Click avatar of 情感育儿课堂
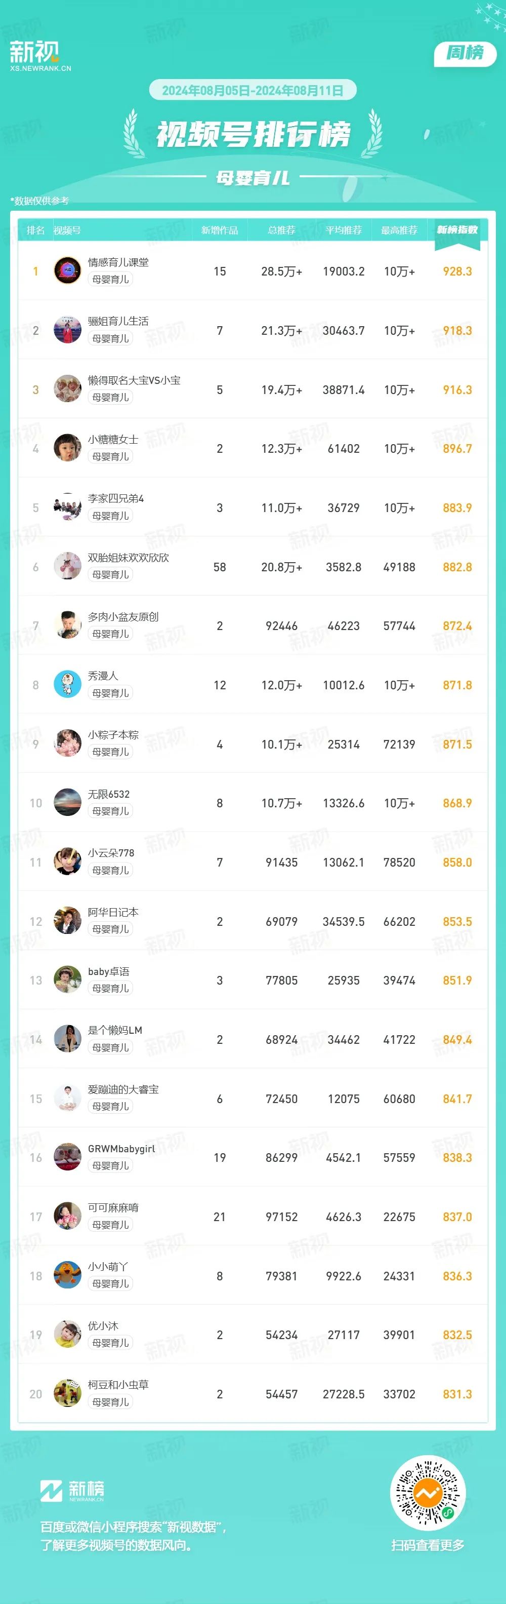The width and height of the screenshot is (506, 1604). coord(67,271)
